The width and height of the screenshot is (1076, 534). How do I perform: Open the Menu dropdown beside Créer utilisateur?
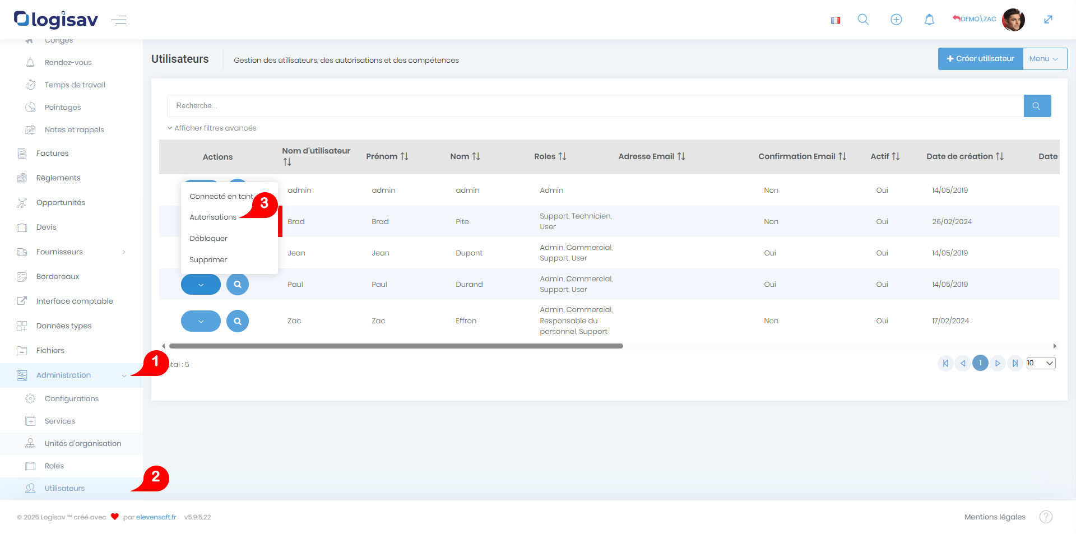[1044, 59]
